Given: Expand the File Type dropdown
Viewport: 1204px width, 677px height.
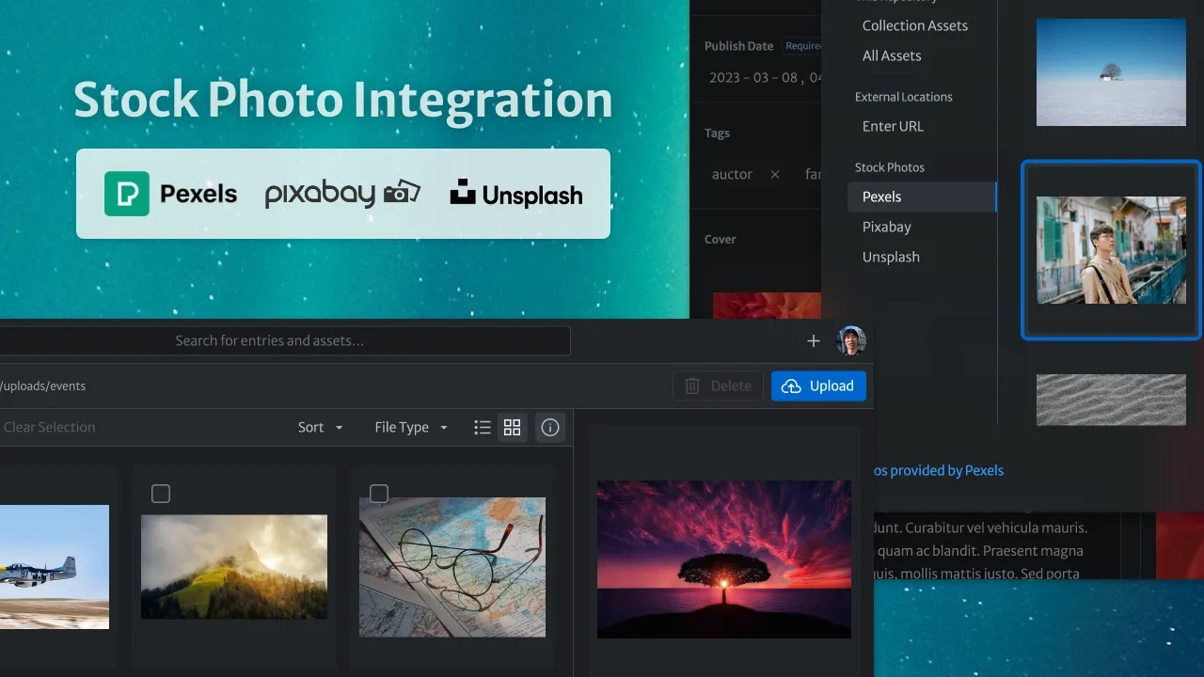Looking at the screenshot, I should [x=411, y=428].
